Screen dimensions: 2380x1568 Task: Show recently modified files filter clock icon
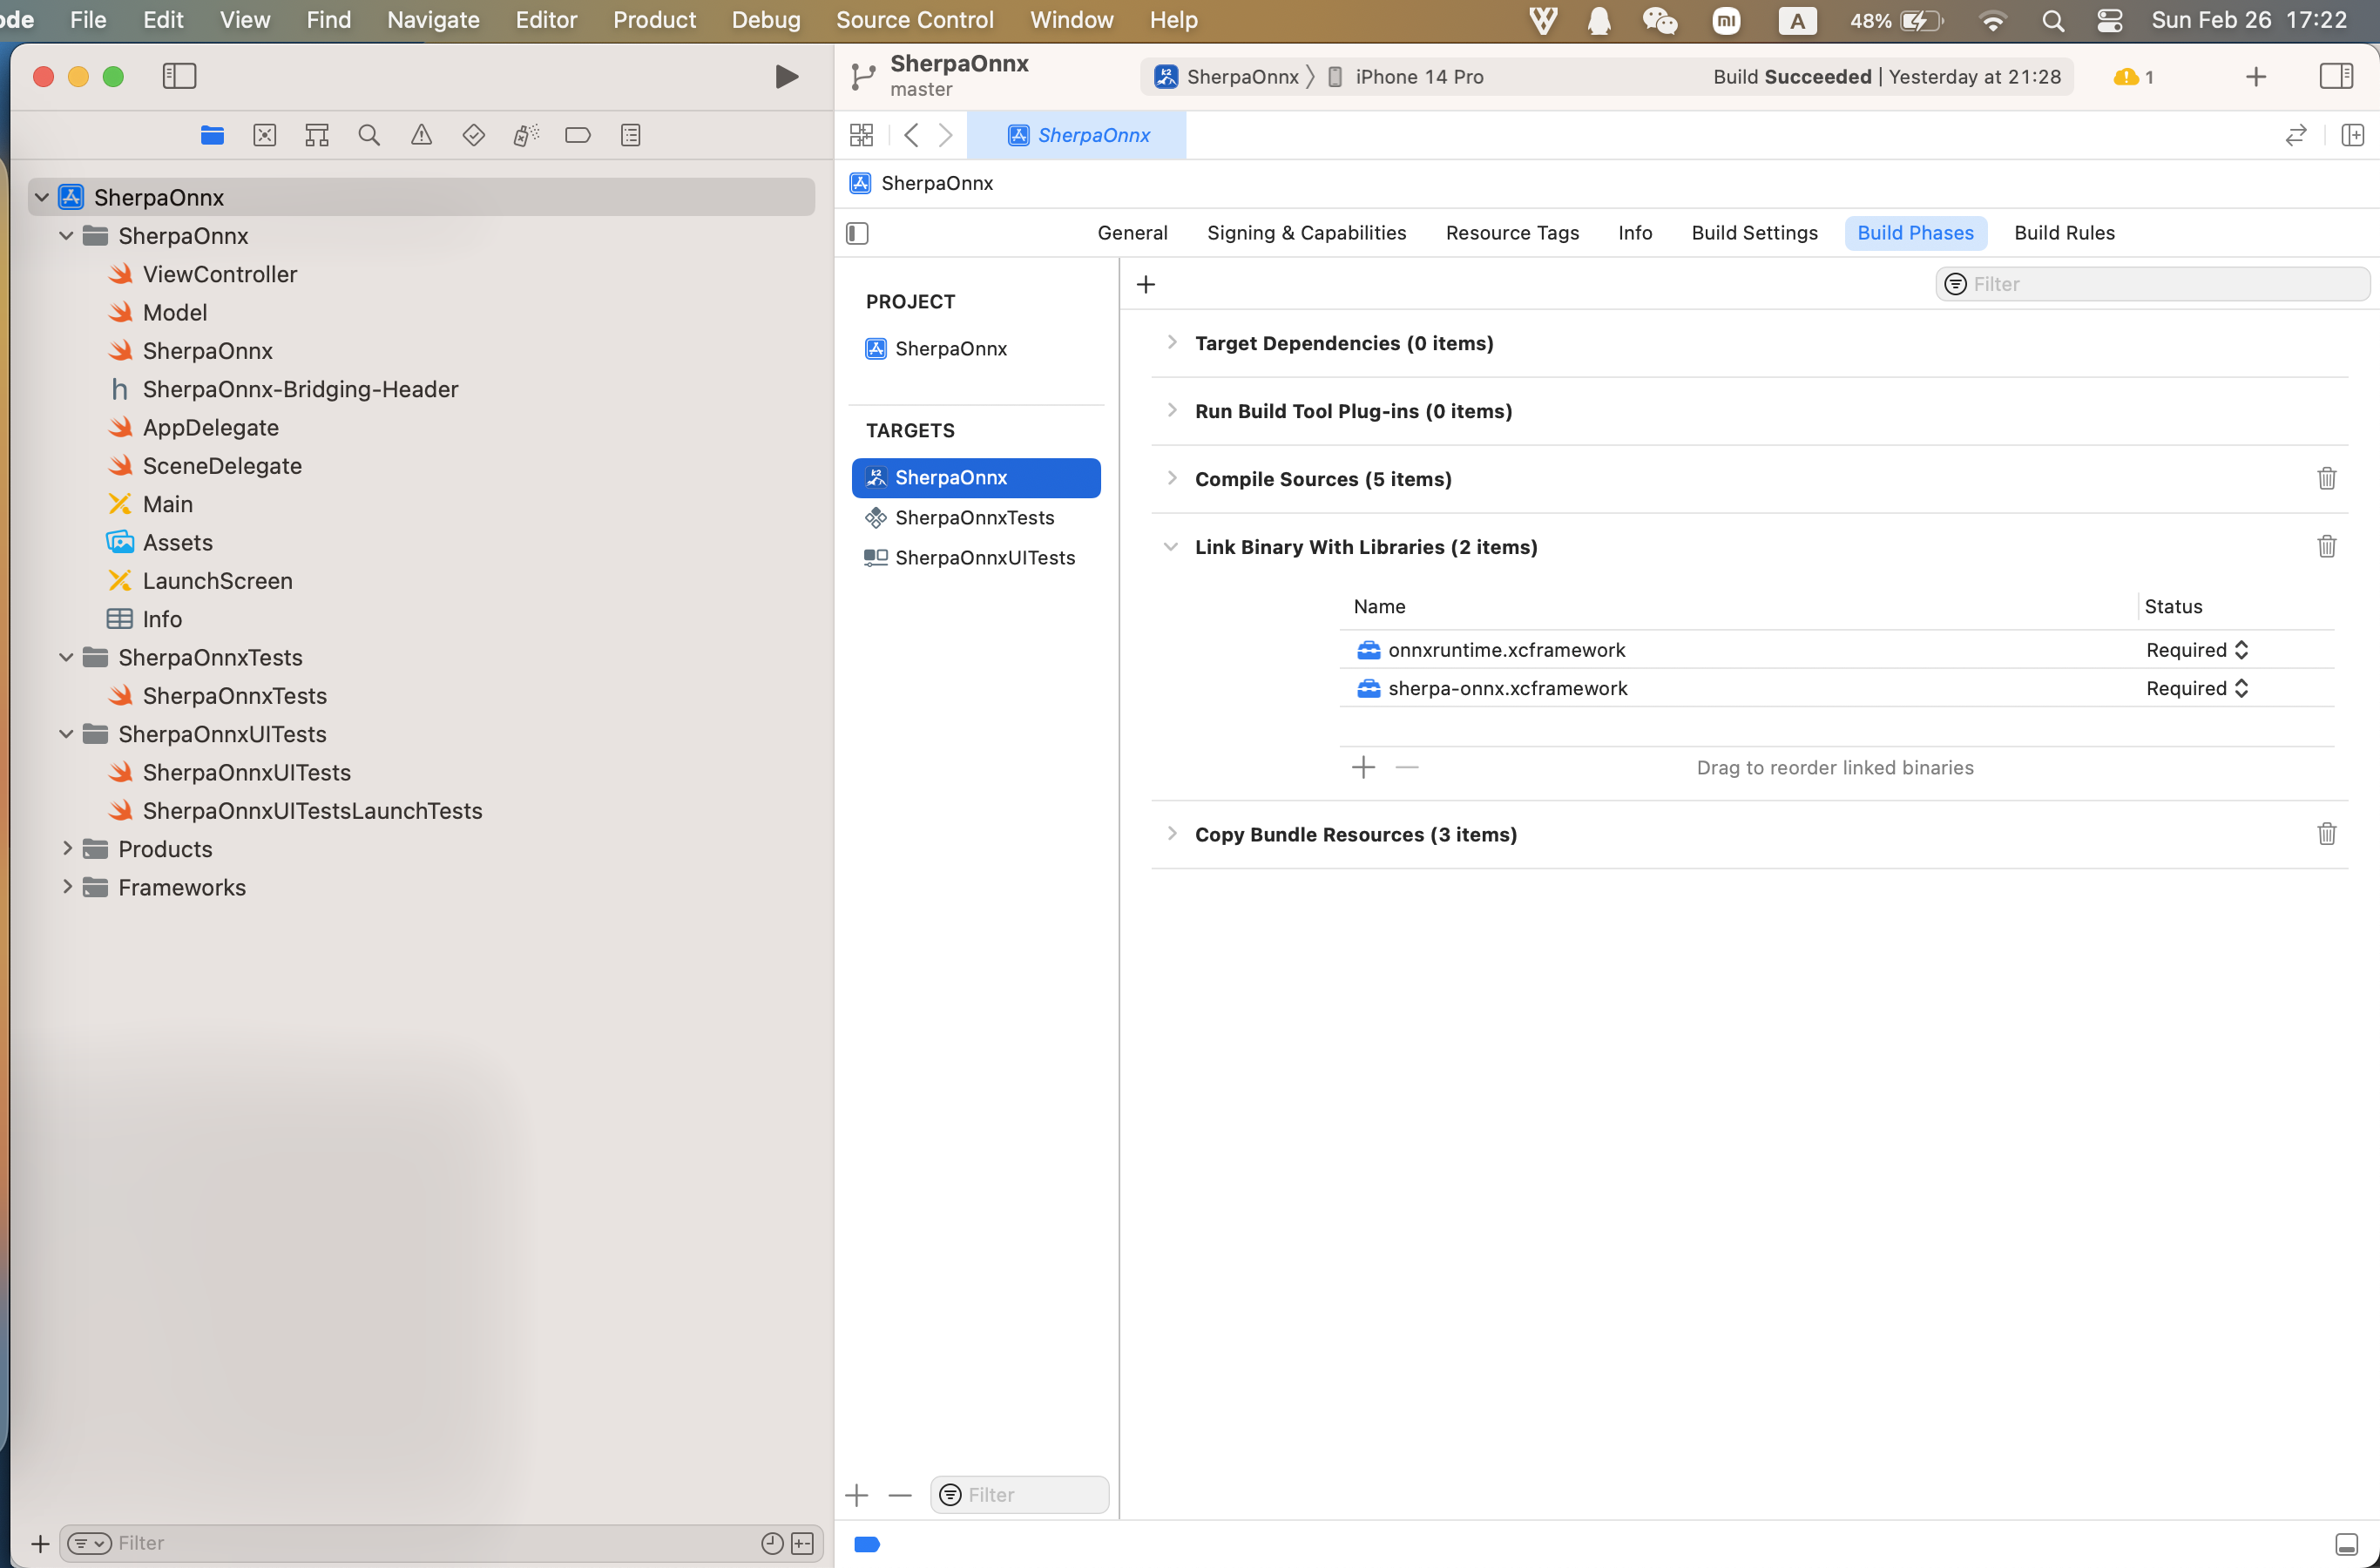pyautogui.click(x=772, y=1543)
